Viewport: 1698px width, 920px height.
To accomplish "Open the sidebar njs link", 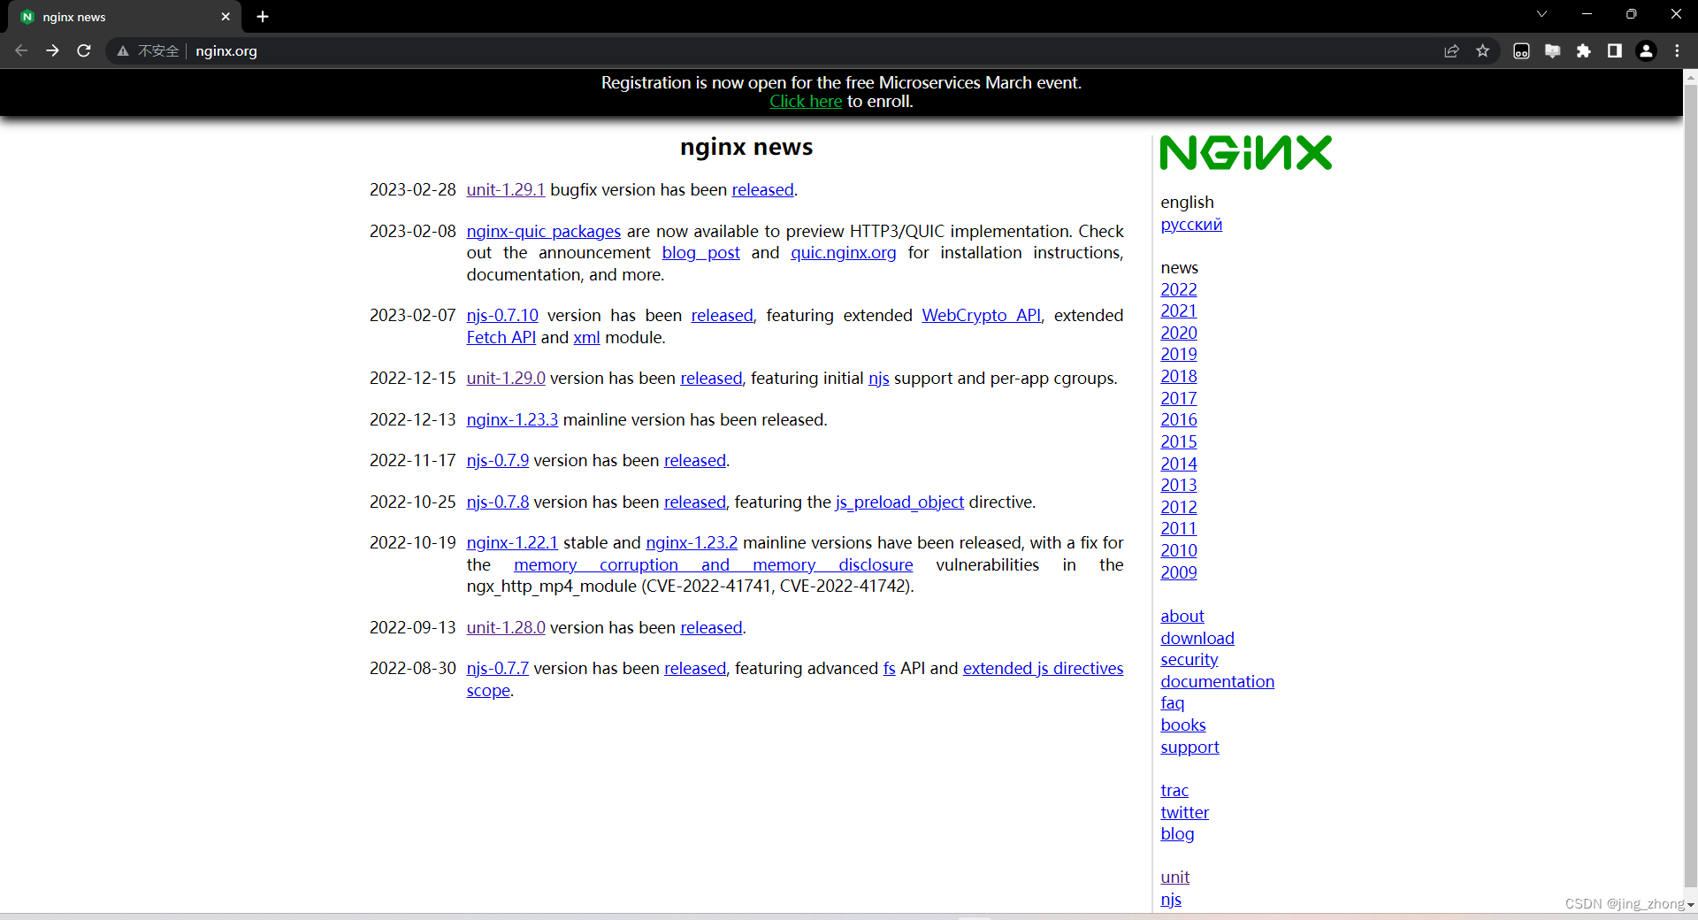I will tap(1170, 900).
